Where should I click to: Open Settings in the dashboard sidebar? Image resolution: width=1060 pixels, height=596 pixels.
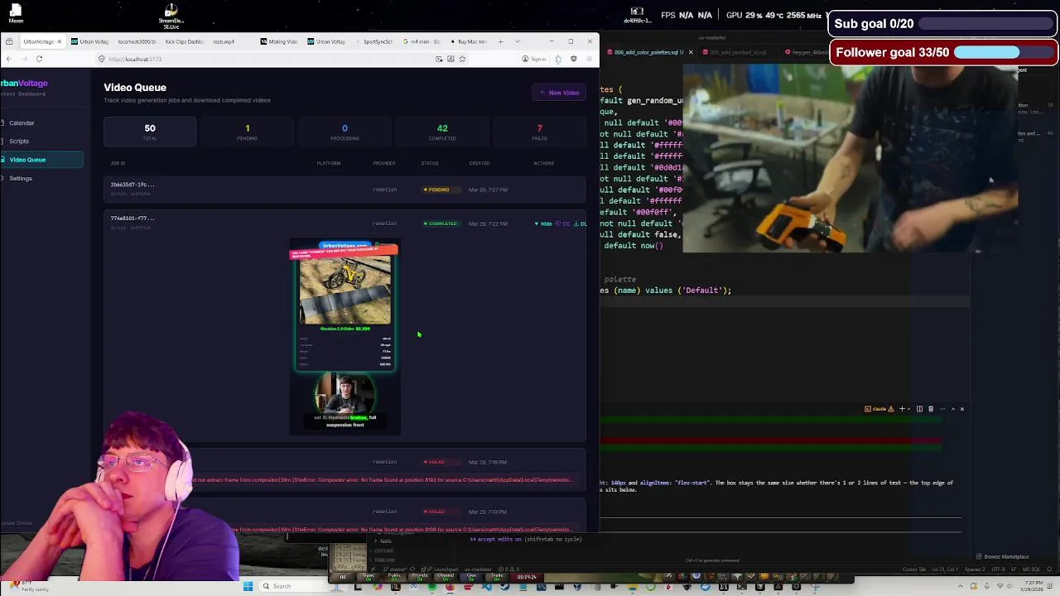(21, 178)
